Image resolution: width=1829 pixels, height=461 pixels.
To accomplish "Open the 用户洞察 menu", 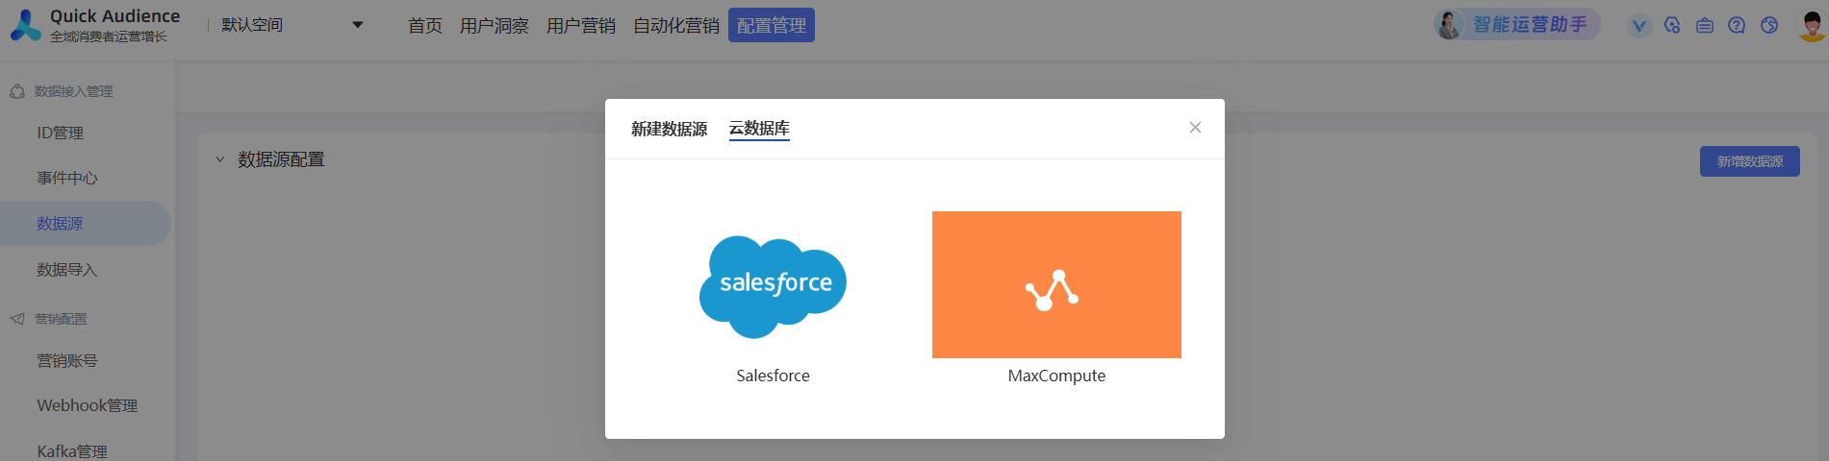I will pos(495,26).
